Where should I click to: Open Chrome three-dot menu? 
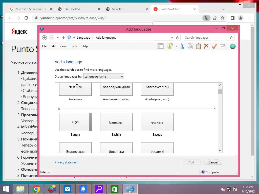tap(249, 18)
